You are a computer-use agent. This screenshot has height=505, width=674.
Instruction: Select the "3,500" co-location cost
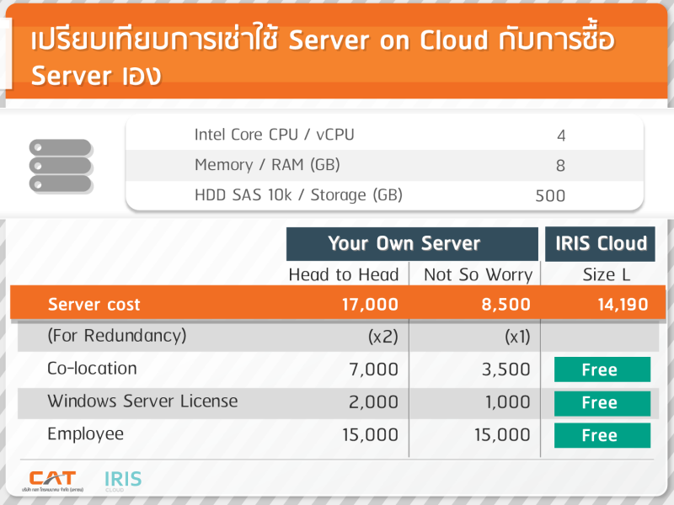tap(506, 369)
